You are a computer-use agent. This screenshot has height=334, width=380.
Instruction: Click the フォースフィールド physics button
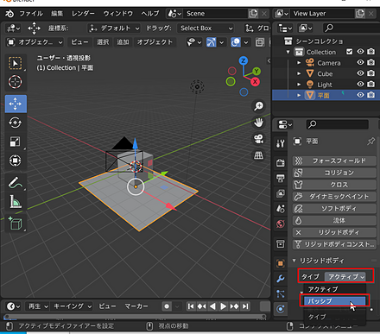tap(334, 161)
